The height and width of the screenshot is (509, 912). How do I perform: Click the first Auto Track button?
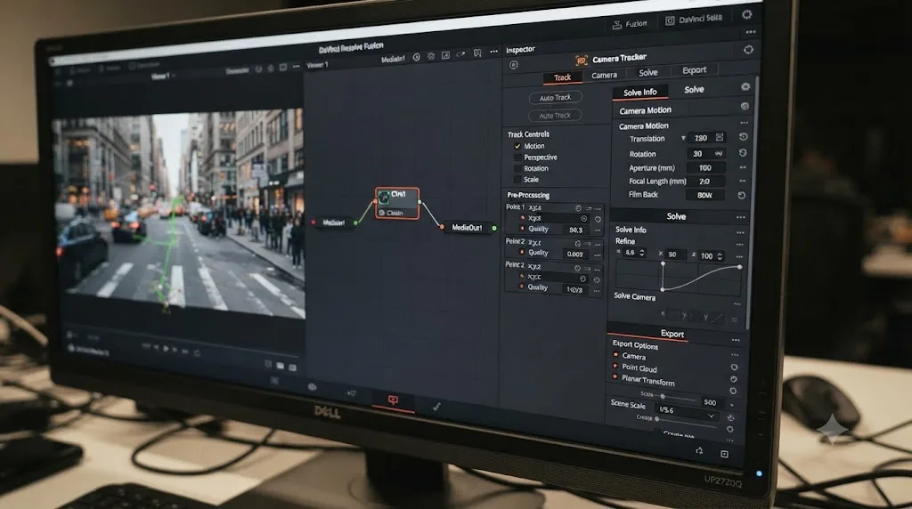[x=555, y=98]
